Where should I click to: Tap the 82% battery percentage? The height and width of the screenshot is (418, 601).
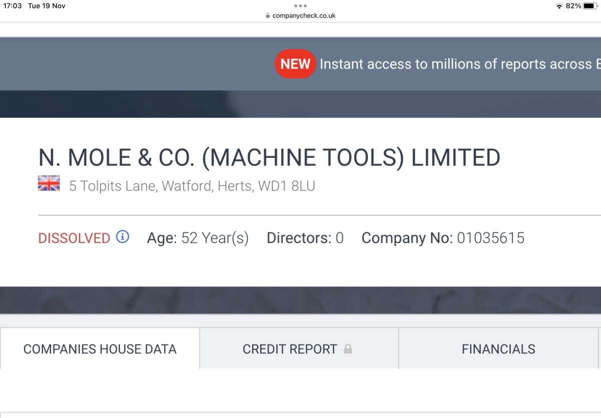[573, 6]
